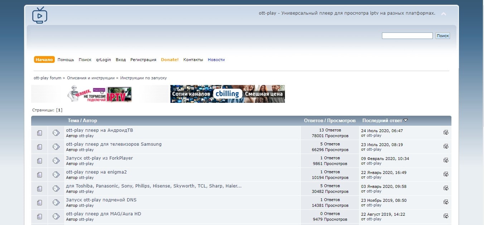Click topic status icon in АндроидТВ row
This screenshot has width=484, height=225.
[39, 133]
